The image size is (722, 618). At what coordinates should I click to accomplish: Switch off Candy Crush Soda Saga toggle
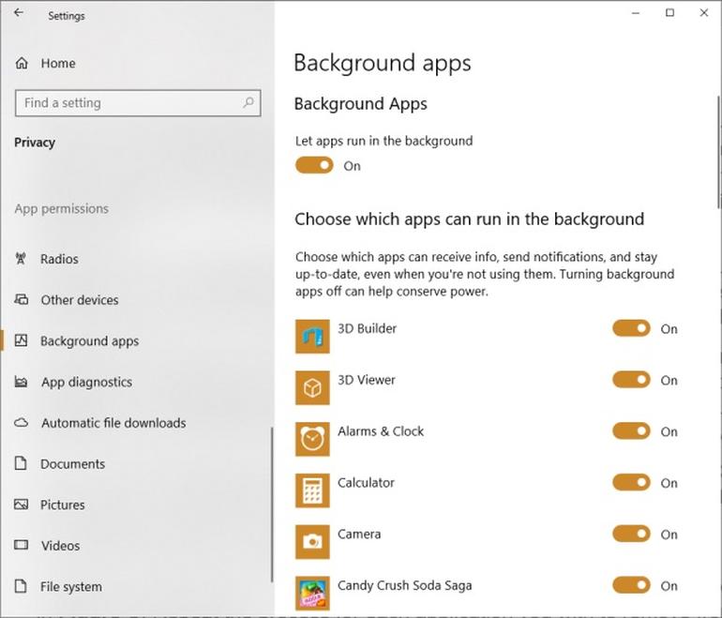point(631,585)
